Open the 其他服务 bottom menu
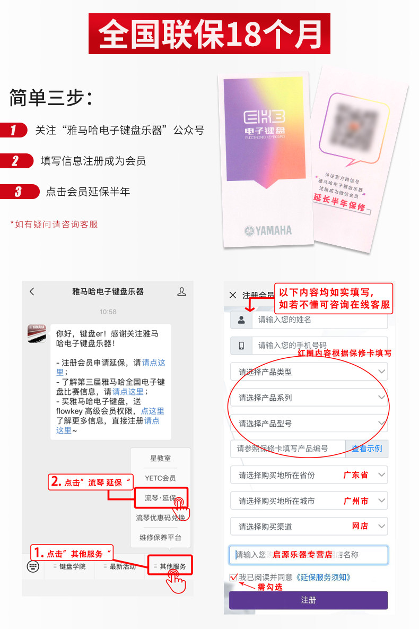419x629 pixels. 170,566
